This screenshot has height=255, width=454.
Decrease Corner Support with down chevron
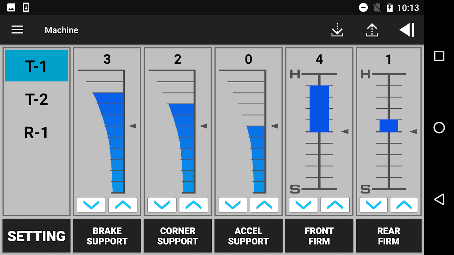coord(162,205)
